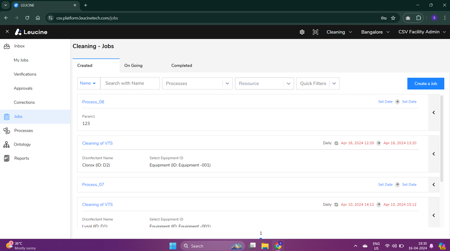Click the Processes icon in sidebar
Image resolution: width=450 pixels, height=251 pixels.
(7, 130)
